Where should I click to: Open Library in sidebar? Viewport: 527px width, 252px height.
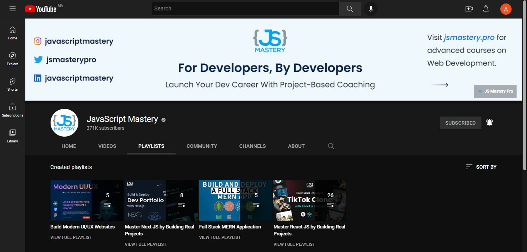pyautogui.click(x=12, y=136)
